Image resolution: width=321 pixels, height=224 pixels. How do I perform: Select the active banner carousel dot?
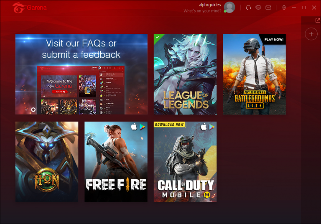(33, 110)
